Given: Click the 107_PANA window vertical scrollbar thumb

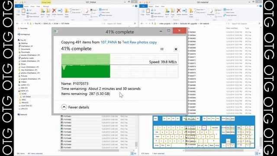Looking at the screenshot, I should pyautogui.click(x=136, y=144).
